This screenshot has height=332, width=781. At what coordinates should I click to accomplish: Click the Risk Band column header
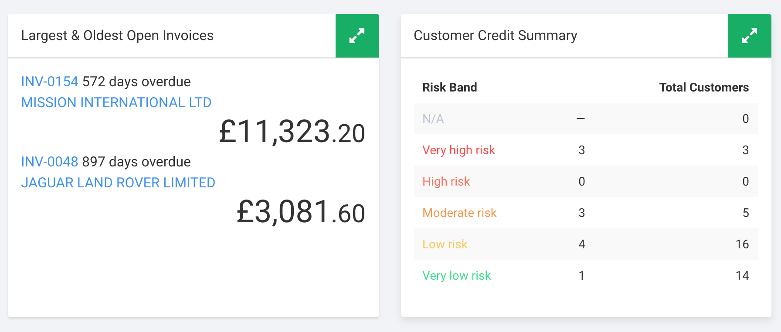pyautogui.click(x=449, y=87)
